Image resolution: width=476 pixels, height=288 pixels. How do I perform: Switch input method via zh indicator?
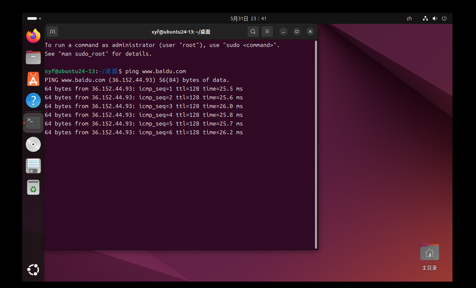(x=409, y=18)
